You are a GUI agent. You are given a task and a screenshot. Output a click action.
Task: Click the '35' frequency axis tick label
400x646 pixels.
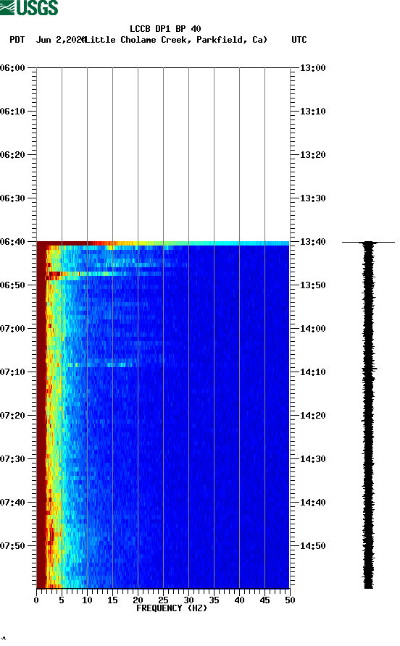point(214,600)
